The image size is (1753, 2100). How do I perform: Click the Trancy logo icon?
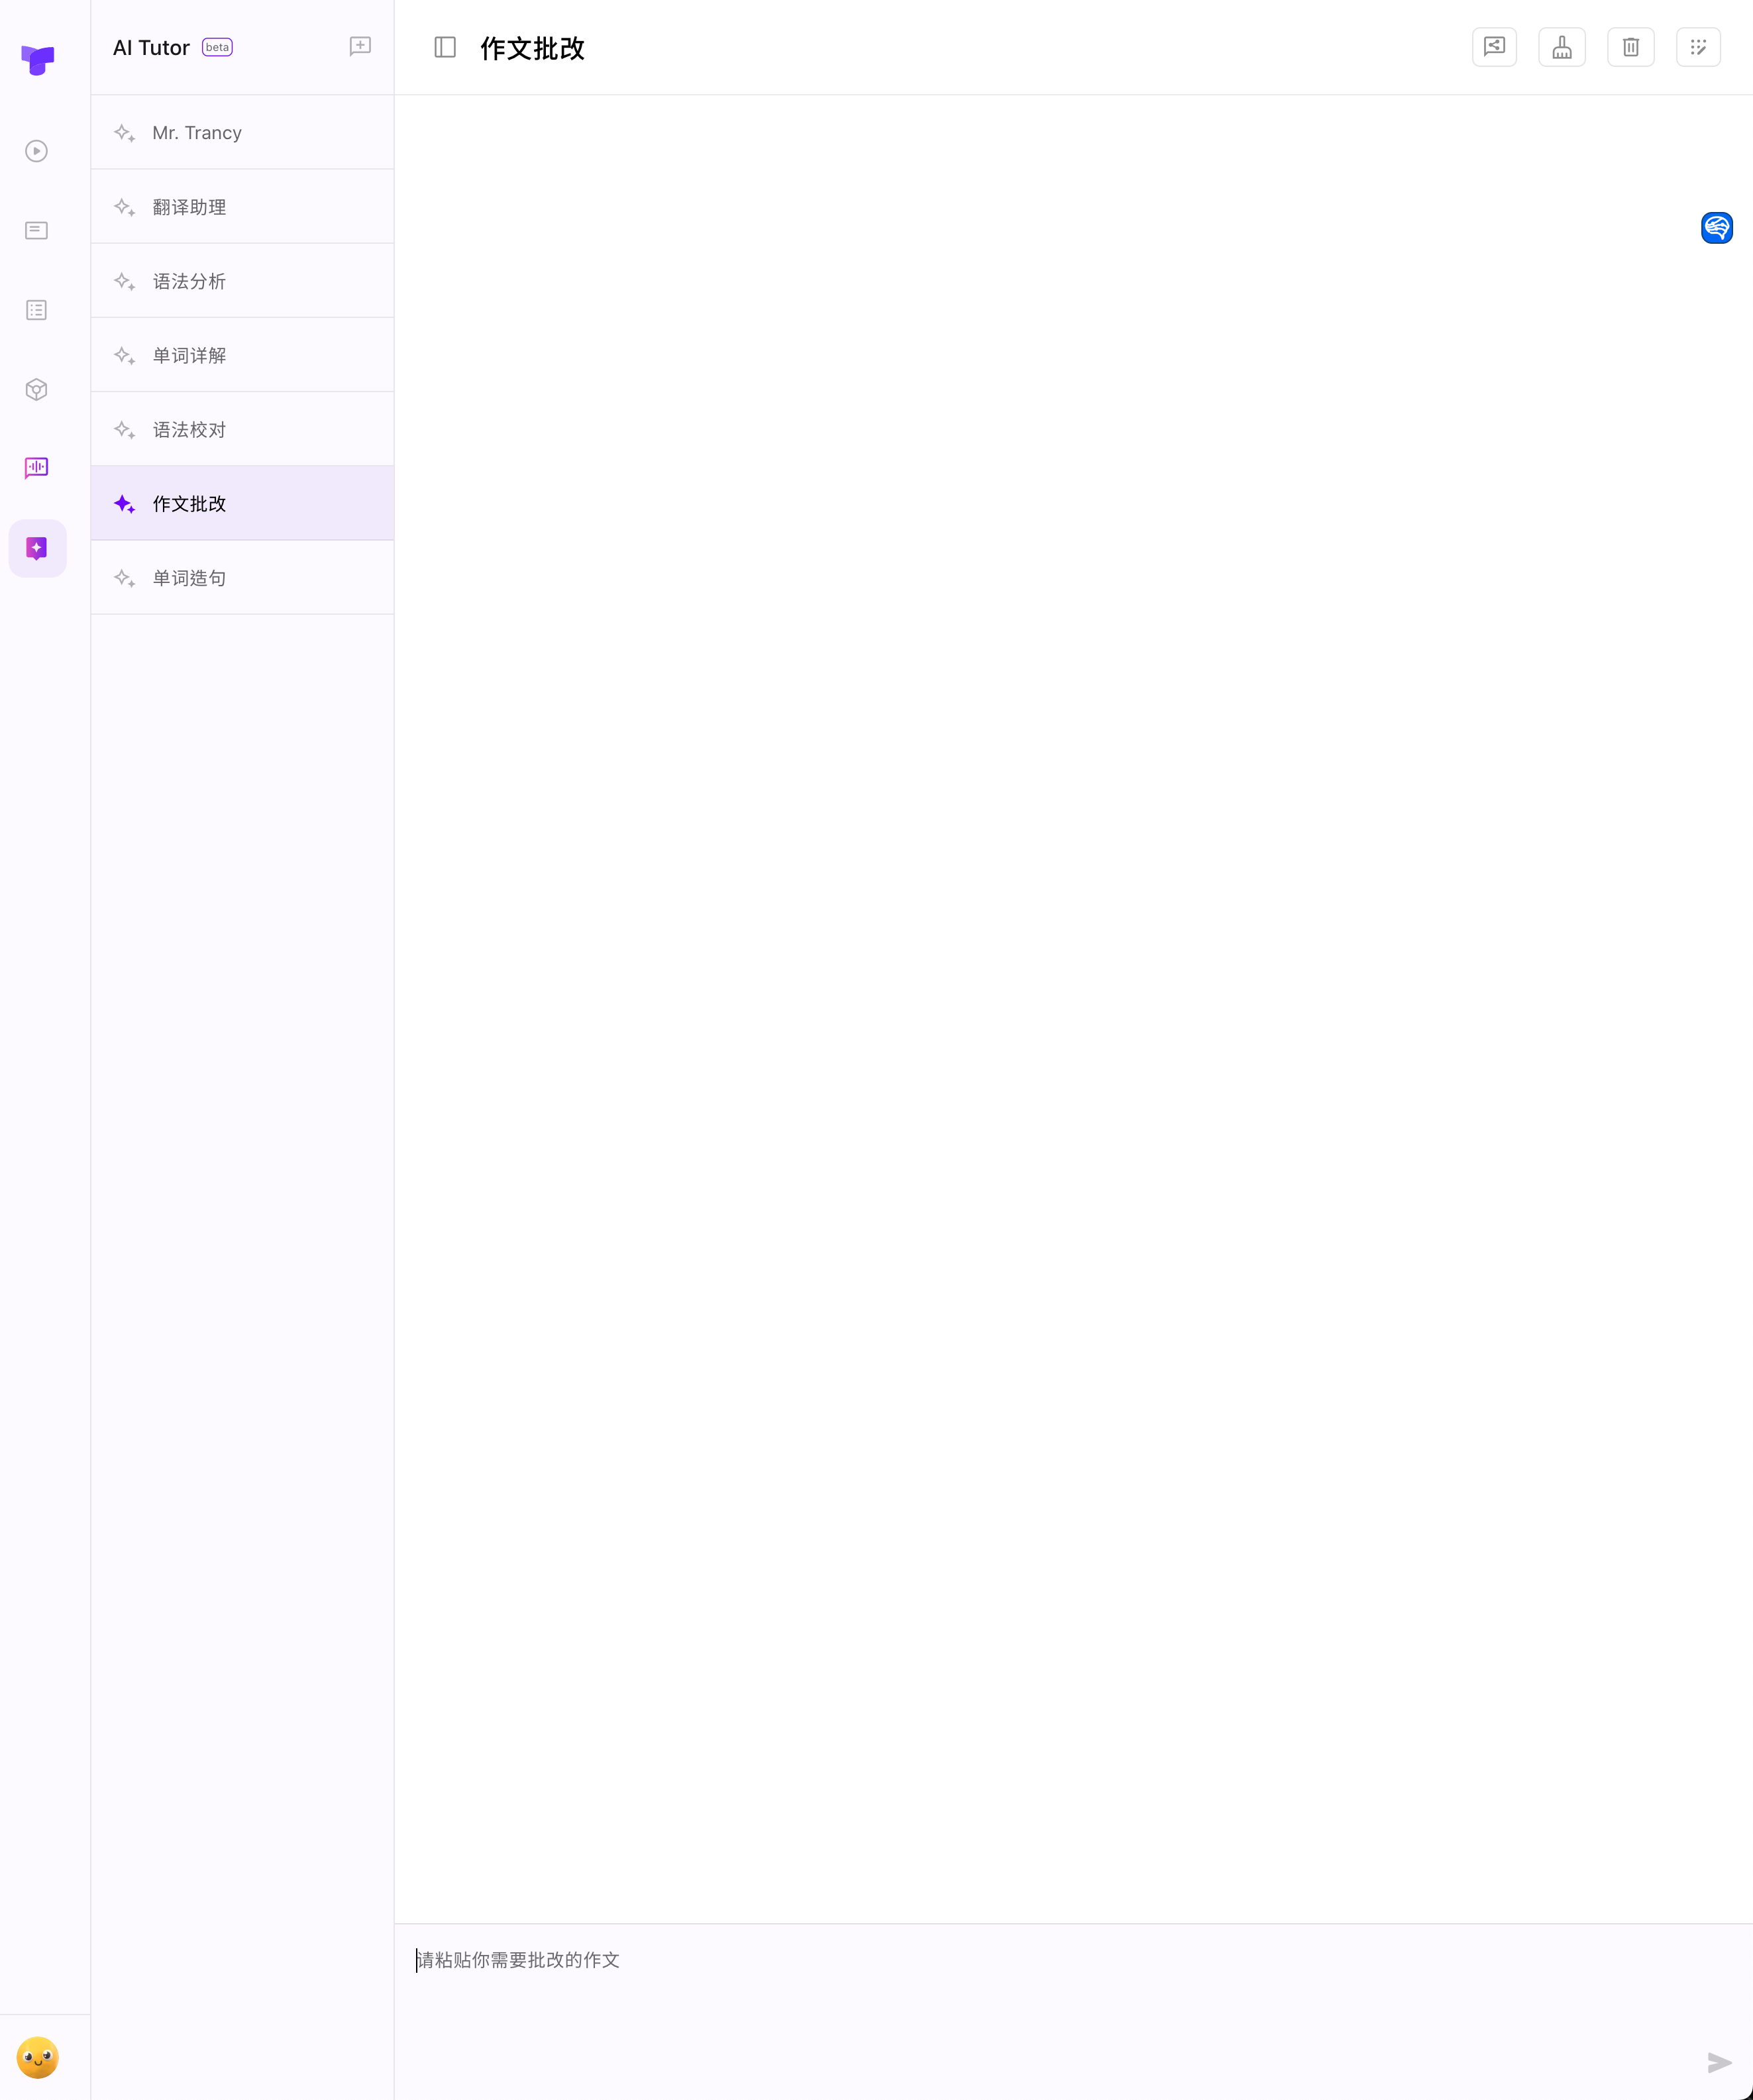tap(38, 60)
